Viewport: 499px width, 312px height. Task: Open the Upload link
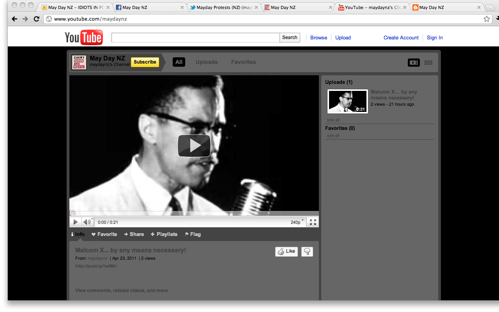click(343, 38)
